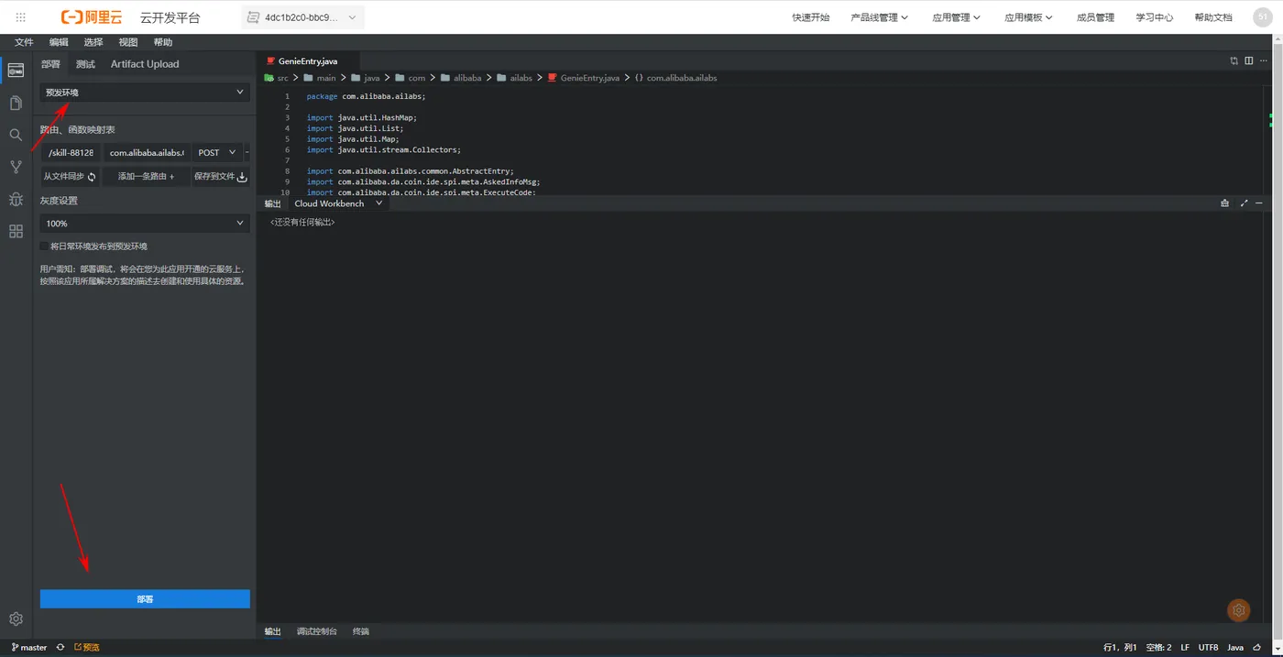This screenshot has height=657, width=1283.
Task: Select the GenieEntry.java editor tab
Action: [308, 61]
